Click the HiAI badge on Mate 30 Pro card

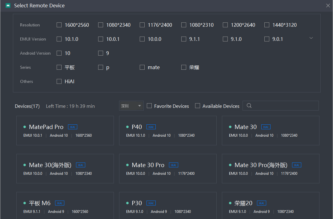click(x=173, y=165)
